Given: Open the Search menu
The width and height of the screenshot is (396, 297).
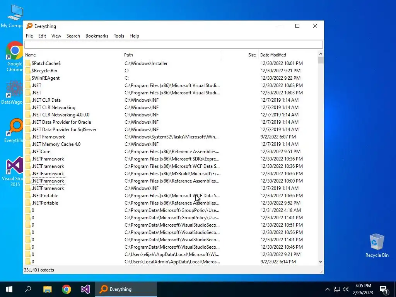Looking at the screenshot, I should coord(73,36).
